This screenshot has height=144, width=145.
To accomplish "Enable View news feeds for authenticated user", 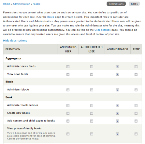I will (x=92, y=74).
